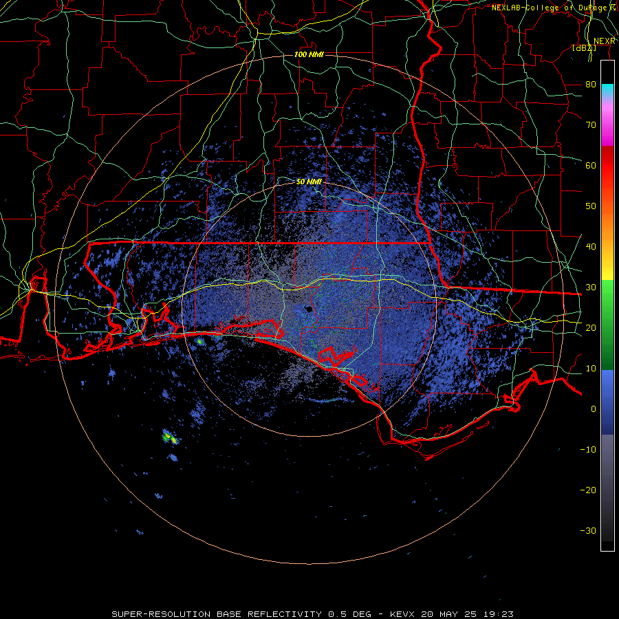
Task: Click the Super-Resolution Base Reflectivity caption
Action: click(x=313, y=614)
